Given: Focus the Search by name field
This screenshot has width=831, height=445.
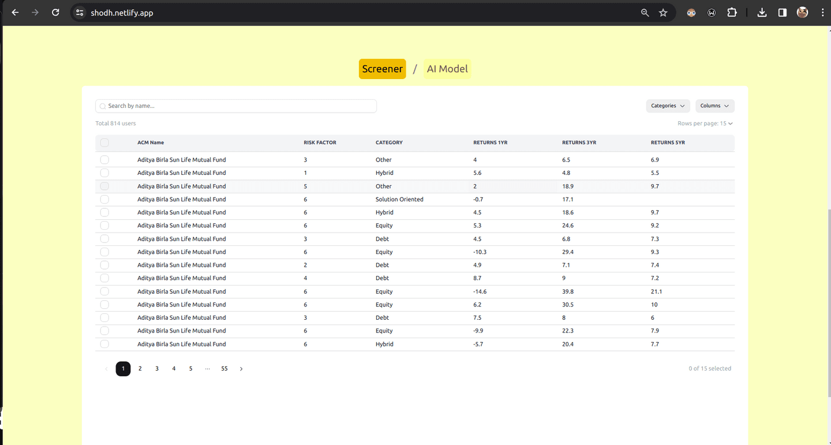Looking at the screenshot, I should point(236,106).
